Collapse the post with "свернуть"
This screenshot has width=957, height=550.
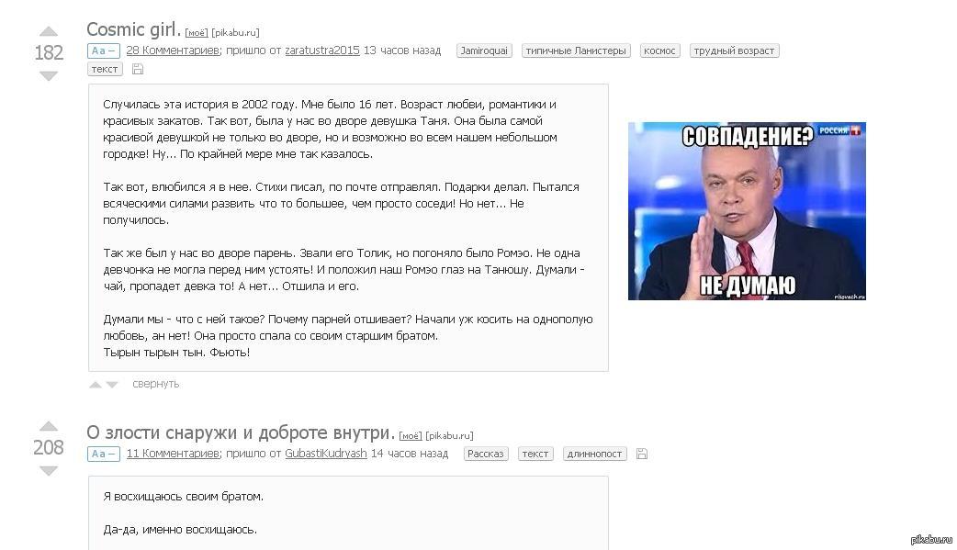[x=155, y=384]
